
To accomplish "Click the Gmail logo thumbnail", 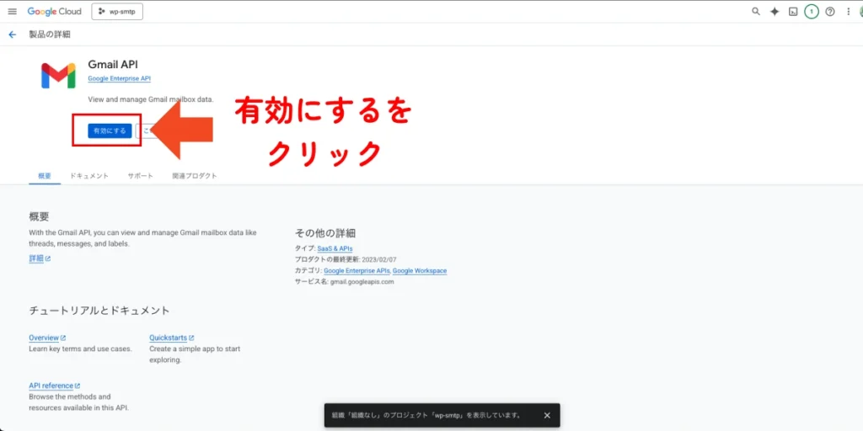I will [x=58, y=76].
